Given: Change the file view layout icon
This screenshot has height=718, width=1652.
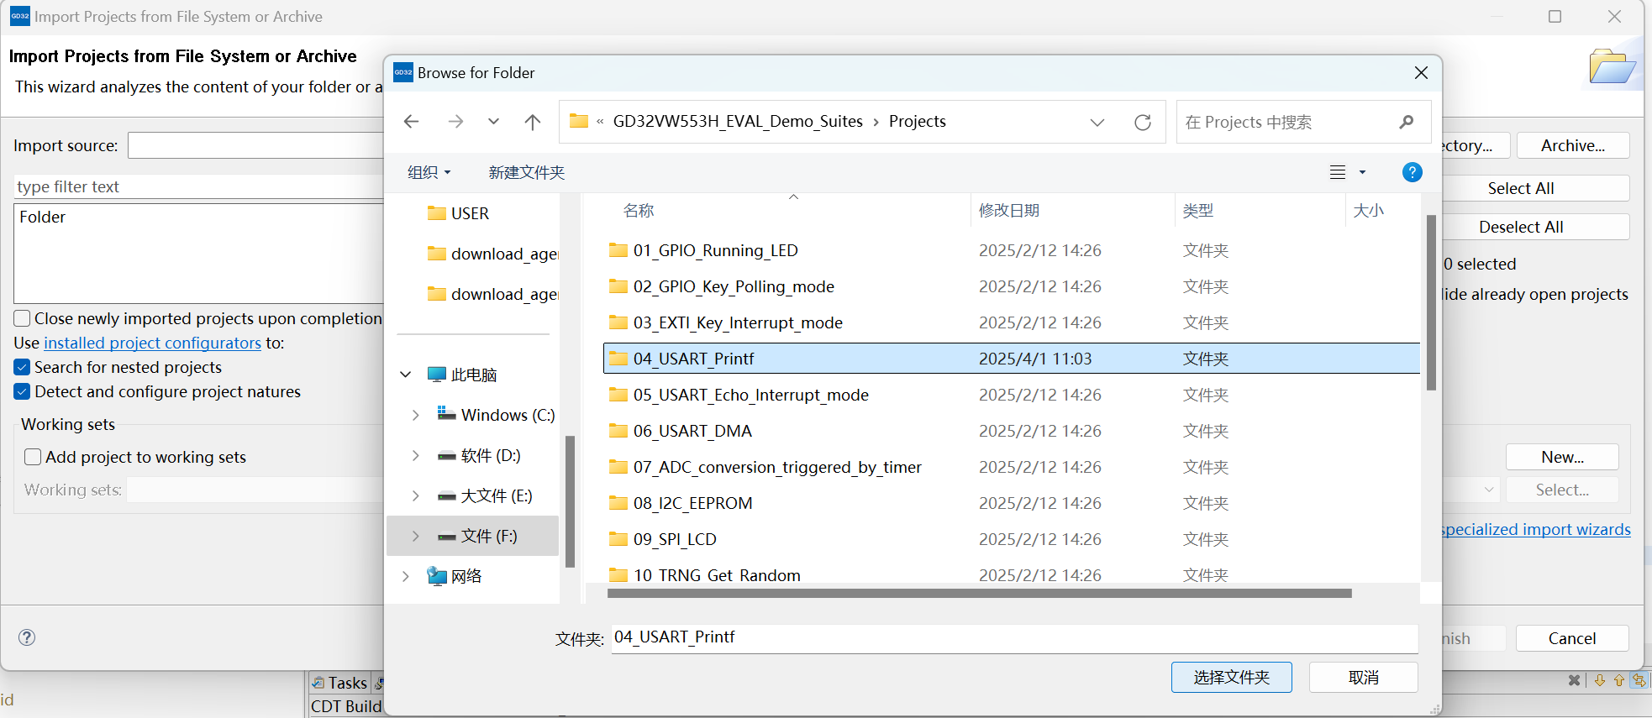Looking at the screenshot, I should [x=1338, y=172].
